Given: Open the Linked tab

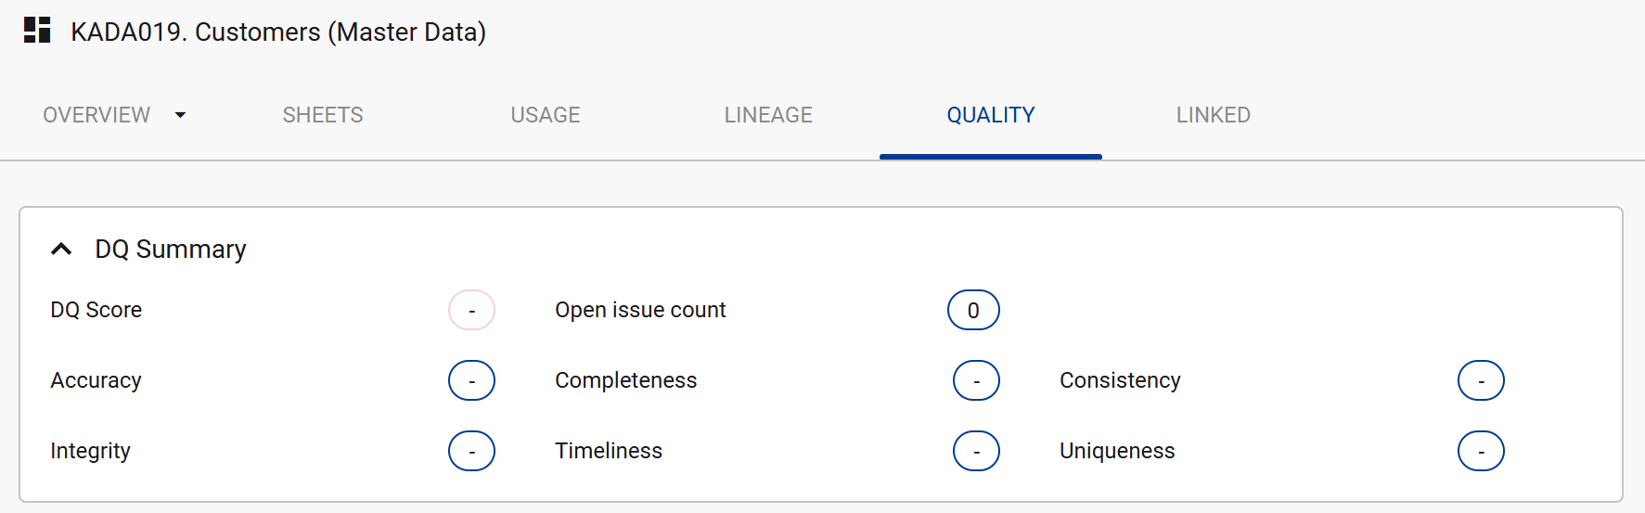Looking at the screenshot, I should (1214, 115).
